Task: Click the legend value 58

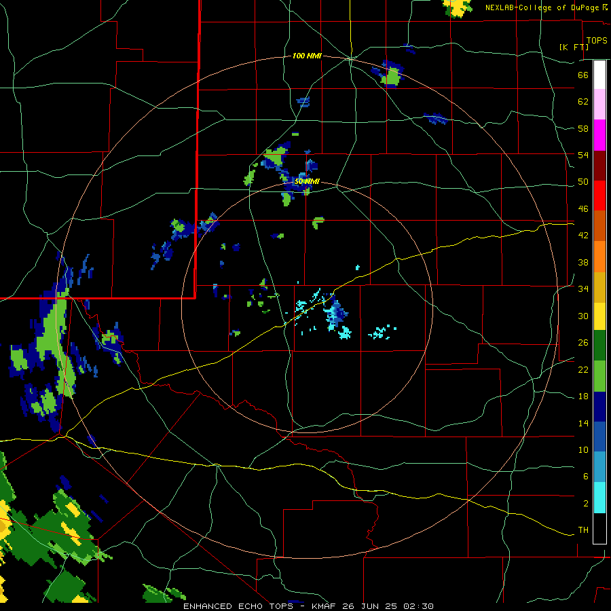Action: (583, 128)
